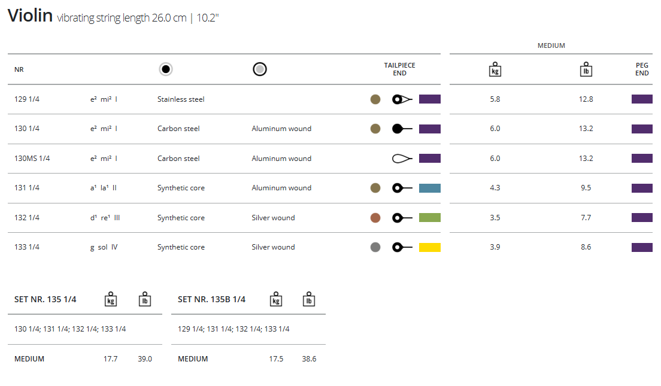The image size is (661, 386).
Task: Click the lb icon beside SET NR. 135B 1/4
Action: [309, 299]
